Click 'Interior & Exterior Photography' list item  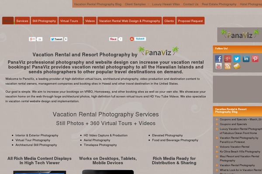click(x=37, y=136)
